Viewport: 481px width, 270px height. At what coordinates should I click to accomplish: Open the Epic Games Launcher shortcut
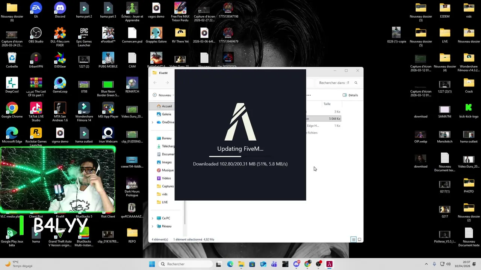tap(84, 37)
